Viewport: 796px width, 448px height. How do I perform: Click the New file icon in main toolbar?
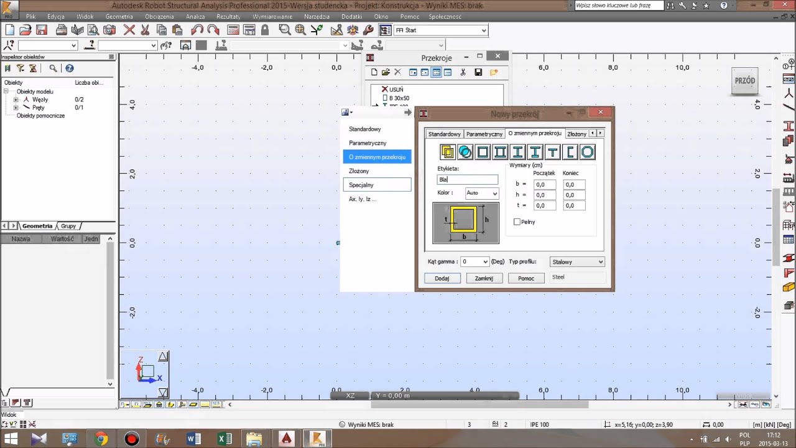tap(10, 30)
